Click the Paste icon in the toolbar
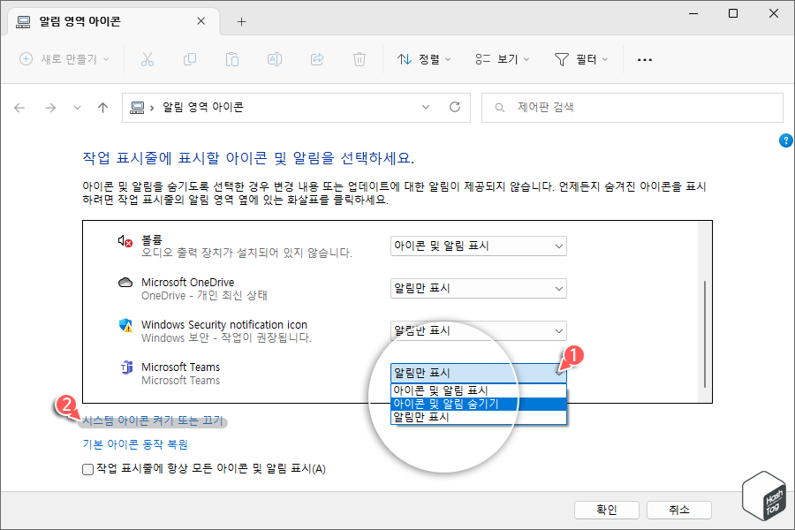The height and width of the screenshot is (530, 795). 232,59
